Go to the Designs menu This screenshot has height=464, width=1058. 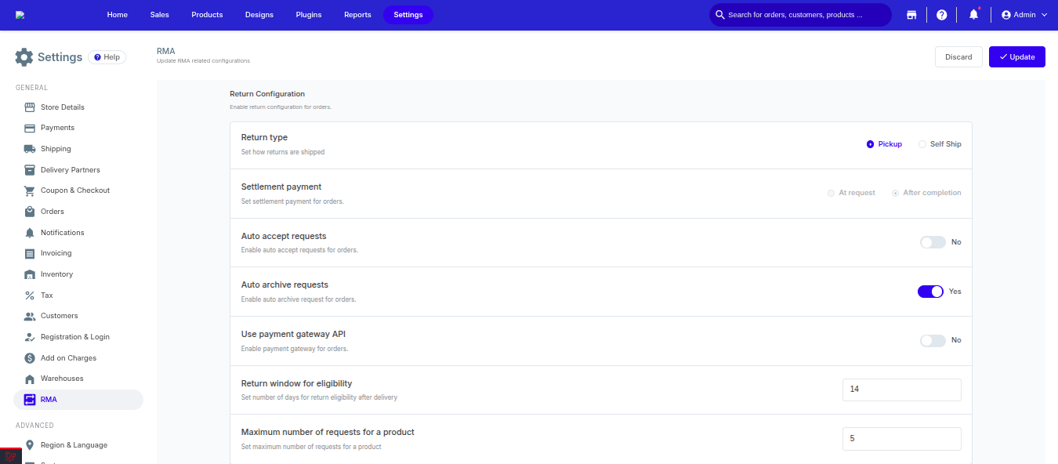pos(259,15)
